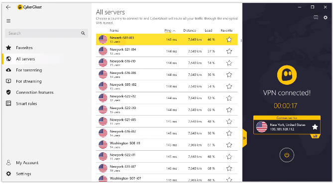The width and height of the screenshot is (333, 184).
Task: Click the flag icon of Newyork-S05-i02
Action: [103, 86]
